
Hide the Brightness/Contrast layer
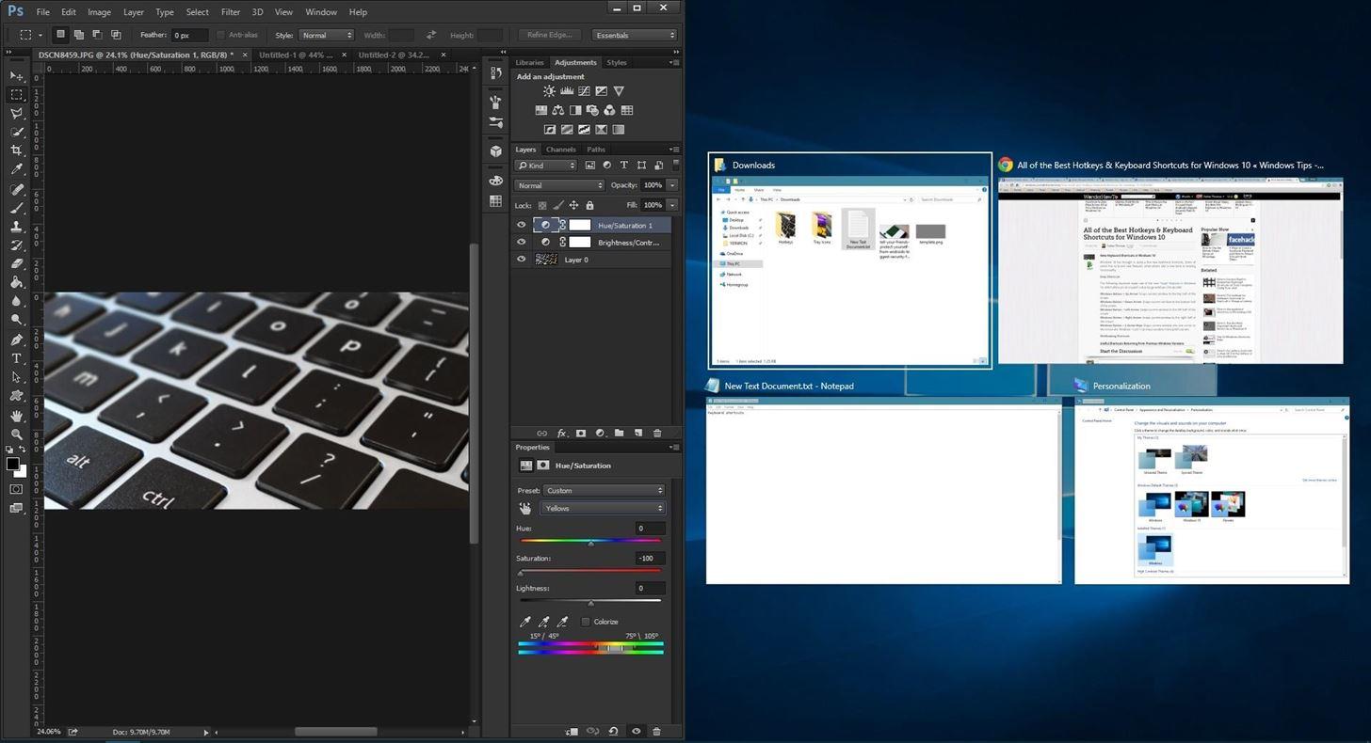[522, 242]
